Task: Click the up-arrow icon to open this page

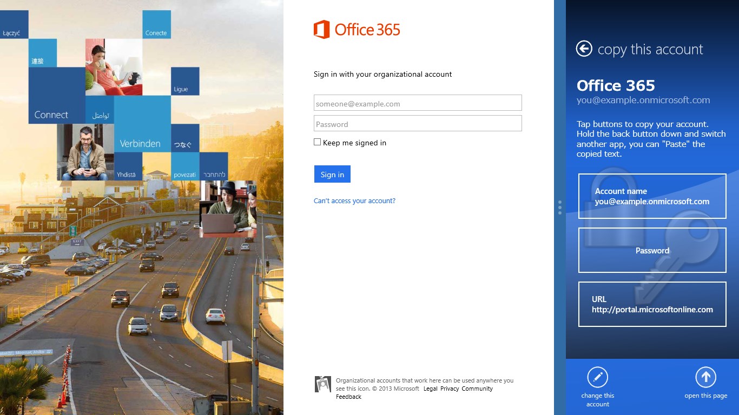Action: (x=705, y=377)
